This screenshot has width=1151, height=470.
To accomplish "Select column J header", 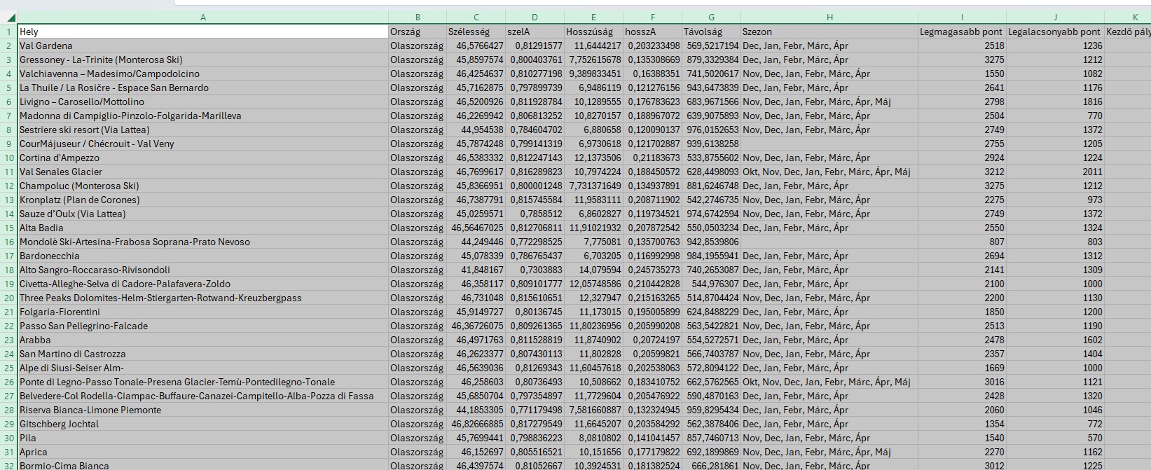I will coord(1054,18).
